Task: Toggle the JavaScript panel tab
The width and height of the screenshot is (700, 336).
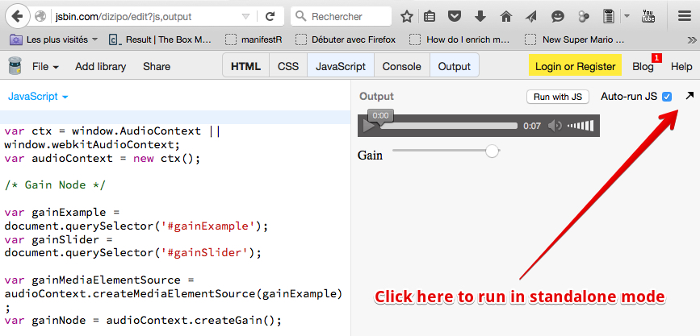Action: coord(341,66)
